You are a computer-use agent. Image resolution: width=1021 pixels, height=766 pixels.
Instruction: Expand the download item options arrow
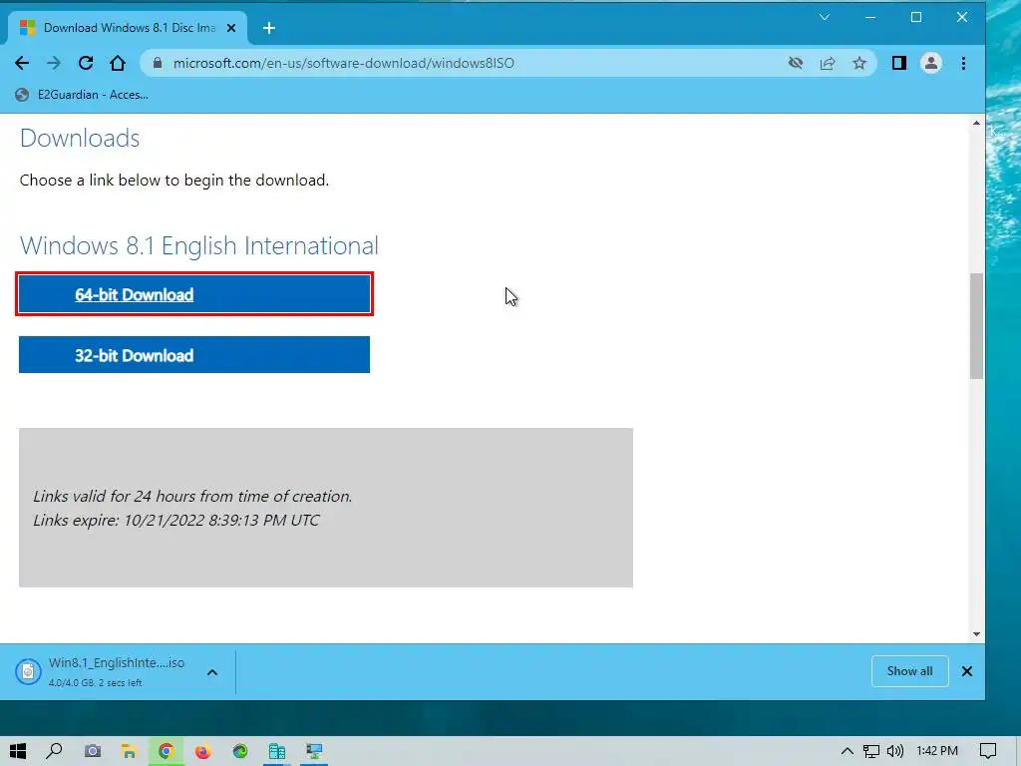click(x=212, y=672)
